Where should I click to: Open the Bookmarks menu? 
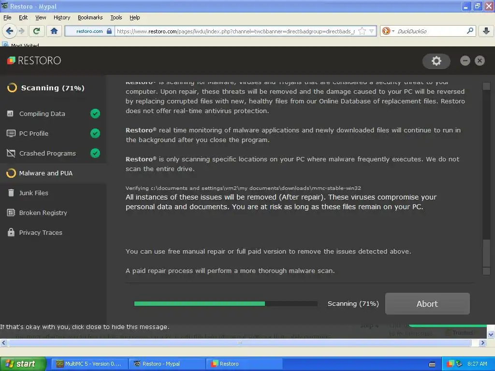(90, 18)
